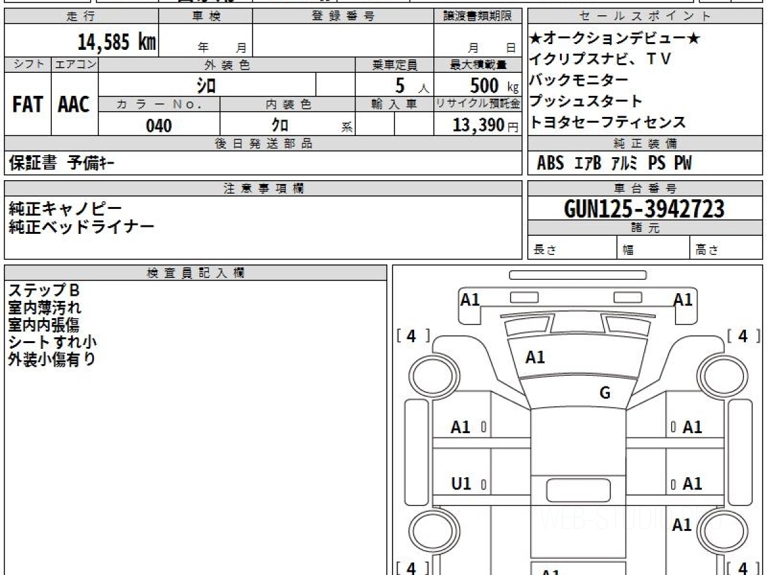Select the AAC air conditioner value

(75, 105)
